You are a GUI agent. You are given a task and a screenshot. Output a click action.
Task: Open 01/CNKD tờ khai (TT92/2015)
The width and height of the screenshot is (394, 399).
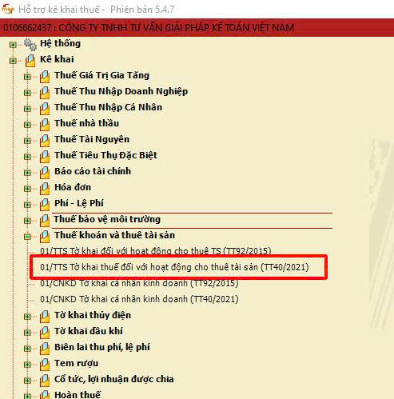139,283
